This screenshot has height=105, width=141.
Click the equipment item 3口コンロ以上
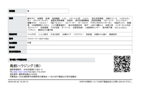tap(121, 28)
